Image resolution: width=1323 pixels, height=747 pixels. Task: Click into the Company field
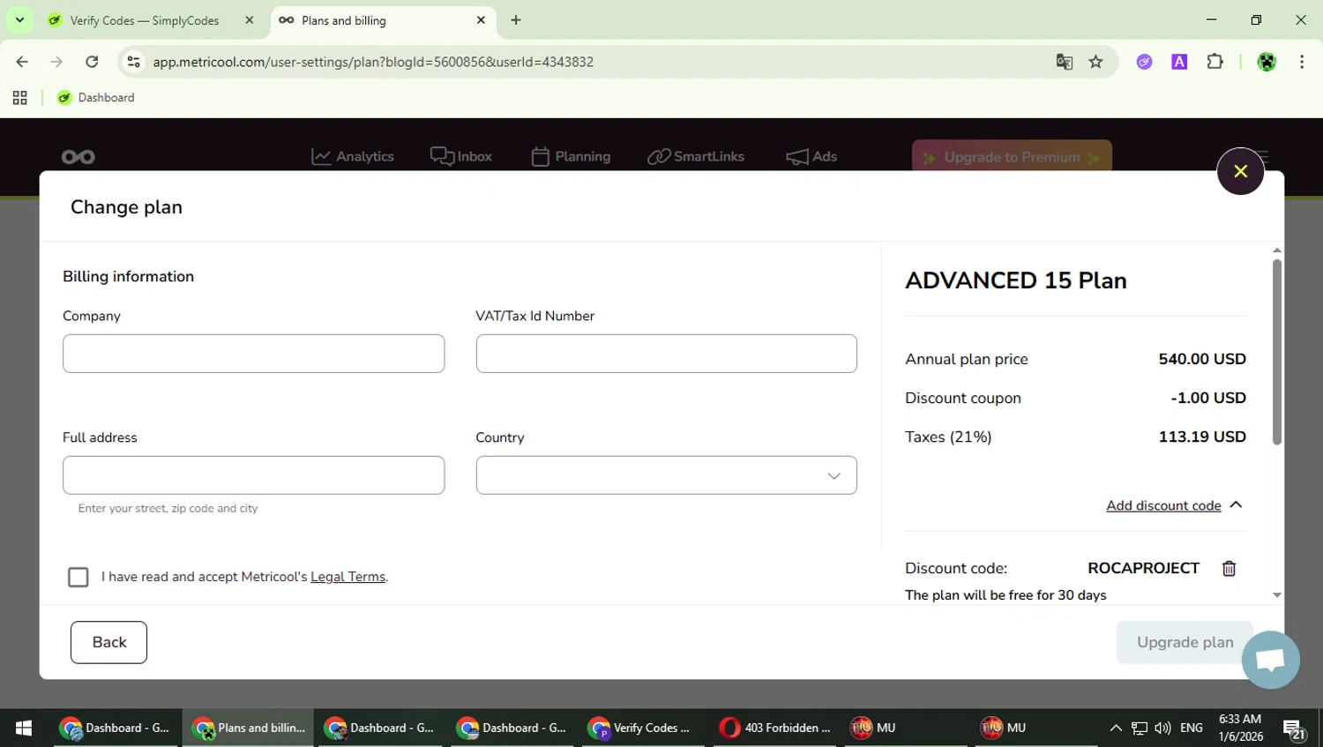click(253, 354)
